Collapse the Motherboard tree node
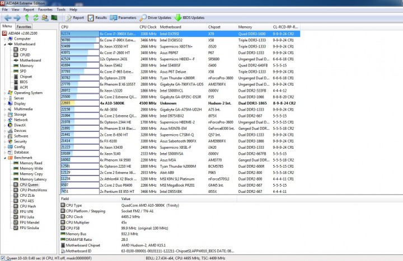 [x=4, y=44]
